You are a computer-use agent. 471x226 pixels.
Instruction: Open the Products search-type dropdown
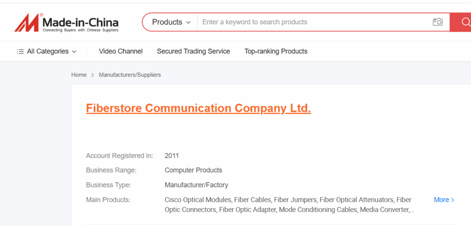tap(171, 22)
